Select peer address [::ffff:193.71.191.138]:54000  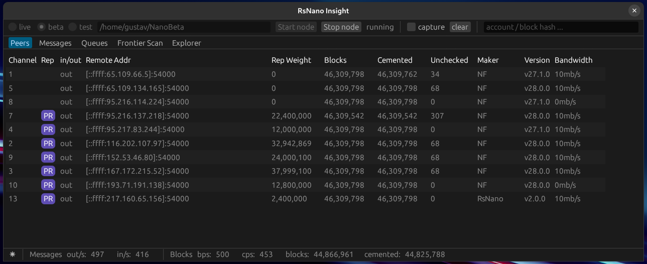point(138,185)
